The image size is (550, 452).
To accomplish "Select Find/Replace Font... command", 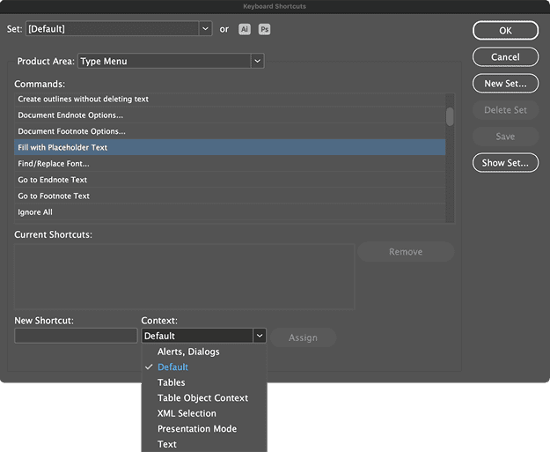I will pyautogui.click(x=54, y=164).
